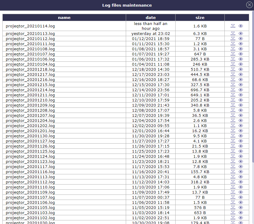Download the projeqtor_20210114.log file
Image resolution: width=254 pixels, height=224 pixels.
233,26
